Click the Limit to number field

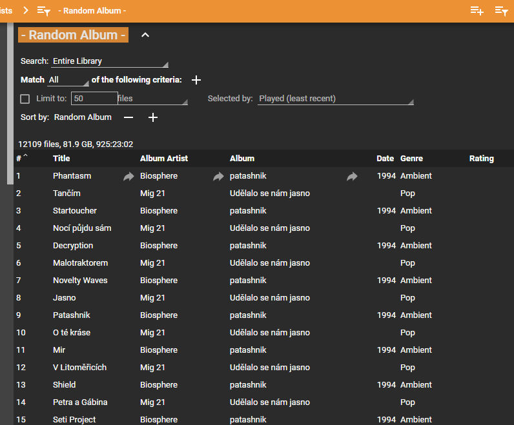click(94, 99)
